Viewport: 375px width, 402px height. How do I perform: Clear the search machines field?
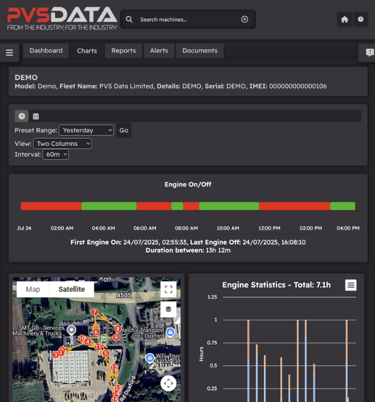pos(244,19)
